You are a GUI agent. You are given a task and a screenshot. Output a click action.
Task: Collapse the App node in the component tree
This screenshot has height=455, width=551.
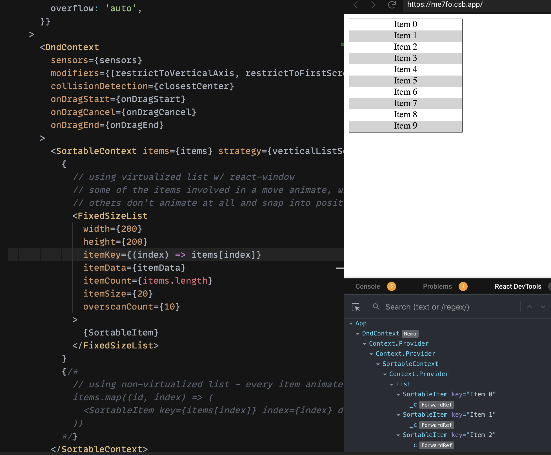coord(351,323)
